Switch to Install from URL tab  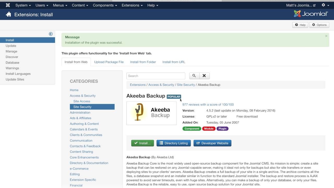[x=174, y=62]
